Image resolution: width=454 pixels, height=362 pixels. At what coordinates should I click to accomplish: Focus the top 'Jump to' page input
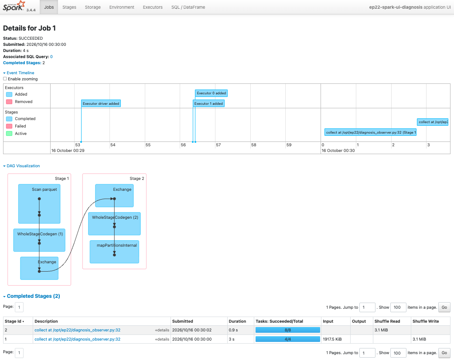coord(367,307)
